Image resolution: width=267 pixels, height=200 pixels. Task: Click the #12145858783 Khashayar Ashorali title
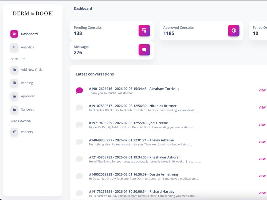coord(135,157)
